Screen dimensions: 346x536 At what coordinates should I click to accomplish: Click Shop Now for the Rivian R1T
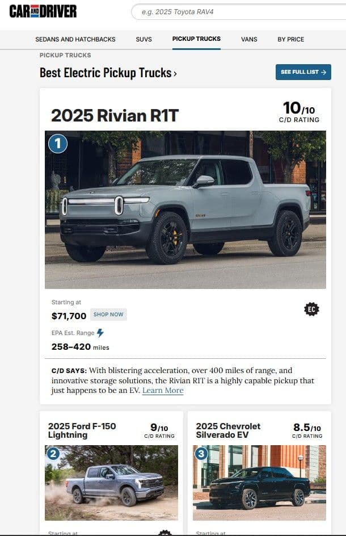109,315
